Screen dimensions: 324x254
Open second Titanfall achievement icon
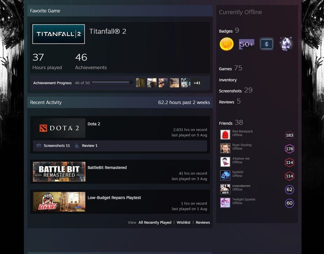coord(152,83)
